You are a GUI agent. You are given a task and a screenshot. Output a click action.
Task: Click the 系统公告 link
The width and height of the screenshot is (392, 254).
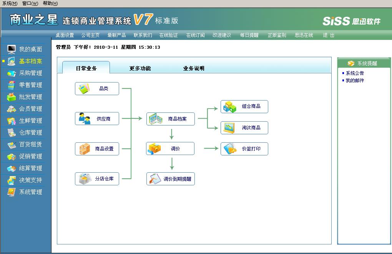point(355,73)
